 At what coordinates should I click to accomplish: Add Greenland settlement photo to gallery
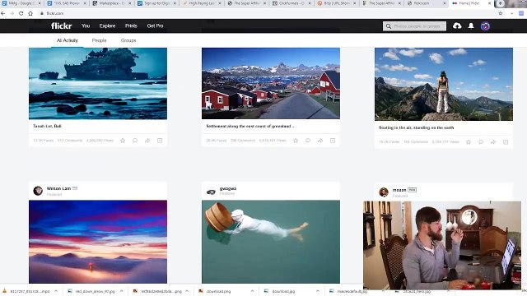click(x=333, y=141)
